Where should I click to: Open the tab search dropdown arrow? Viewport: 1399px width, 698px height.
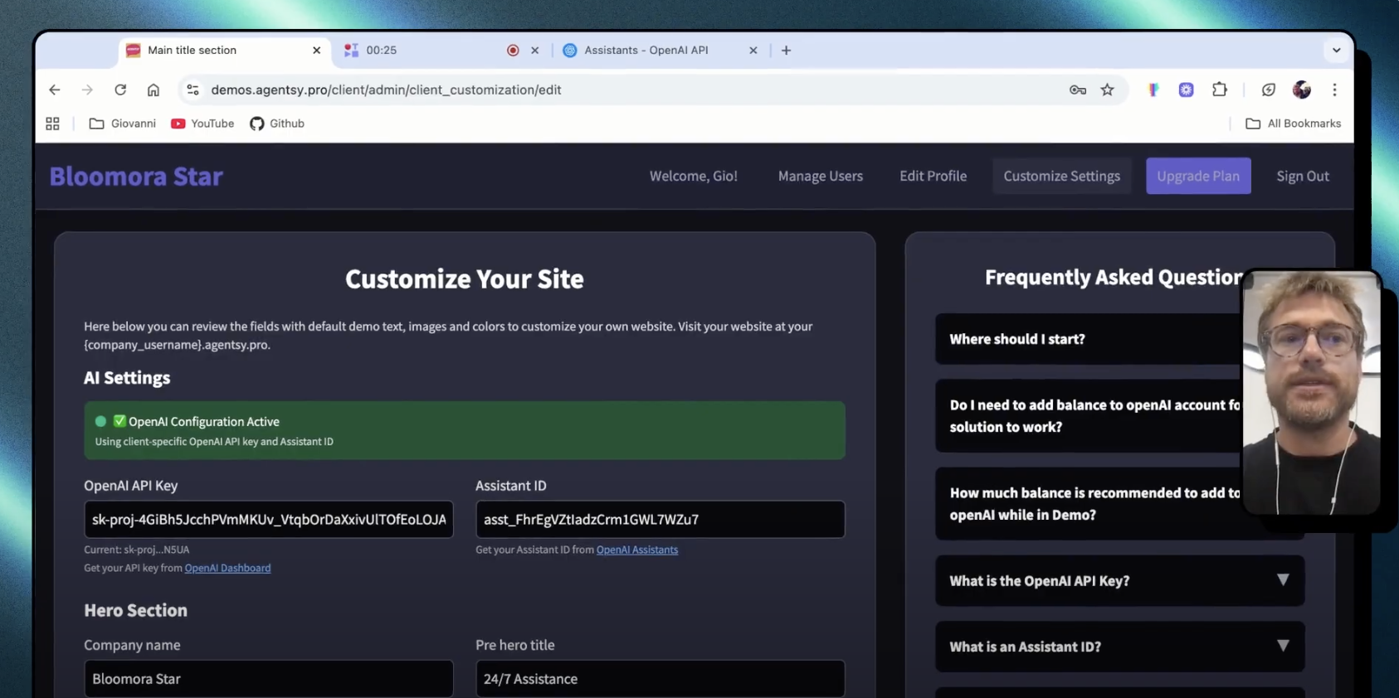coord(1336,51)
